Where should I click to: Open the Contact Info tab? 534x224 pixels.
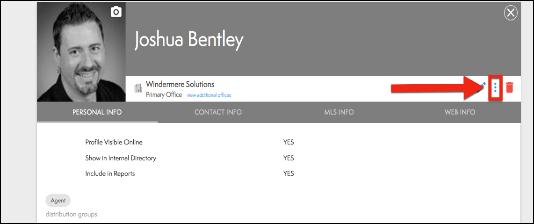[x=218, y=112]
